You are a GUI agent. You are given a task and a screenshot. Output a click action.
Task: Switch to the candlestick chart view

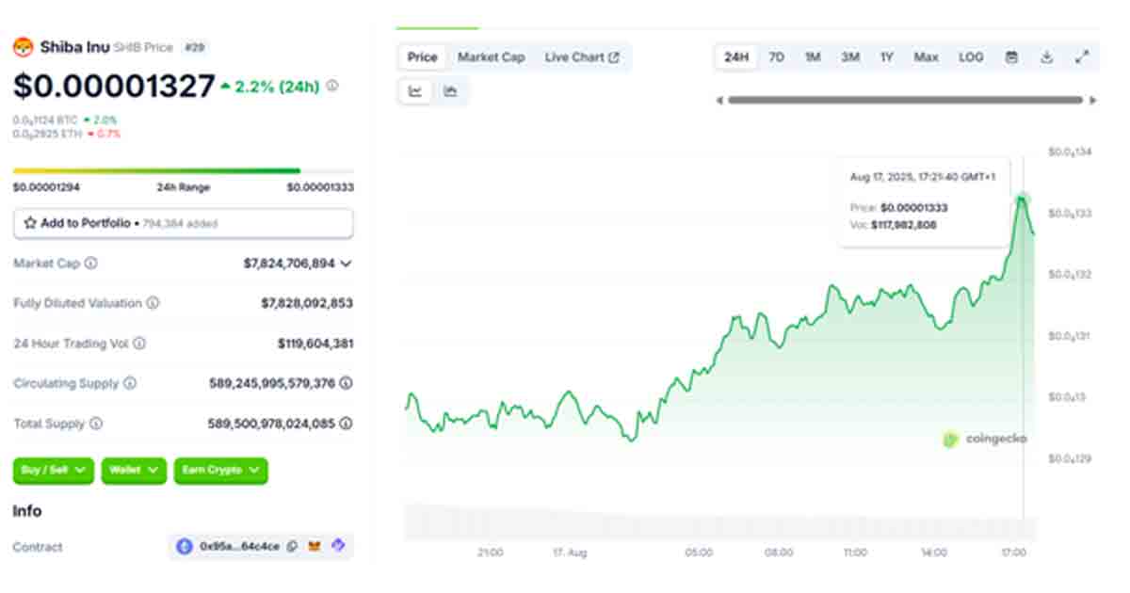coord(450,91)
